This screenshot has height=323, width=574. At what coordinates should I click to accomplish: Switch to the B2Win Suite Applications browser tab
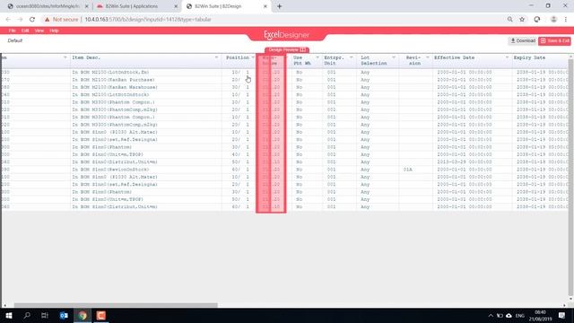(x=135, y=6)
